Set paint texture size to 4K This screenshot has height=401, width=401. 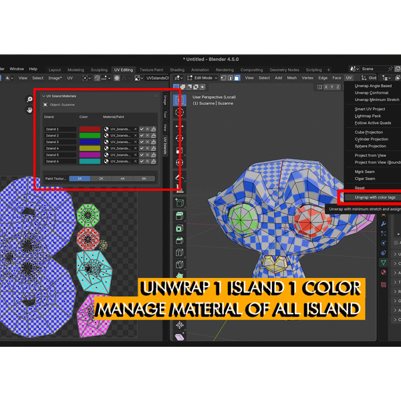coord(122,178)
